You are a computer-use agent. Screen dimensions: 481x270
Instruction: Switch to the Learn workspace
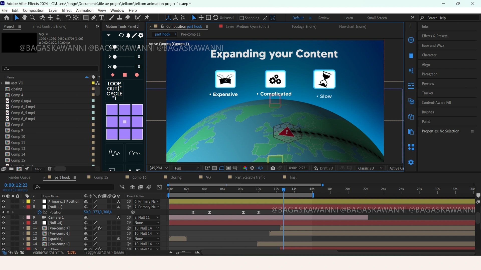click(348, 18)
